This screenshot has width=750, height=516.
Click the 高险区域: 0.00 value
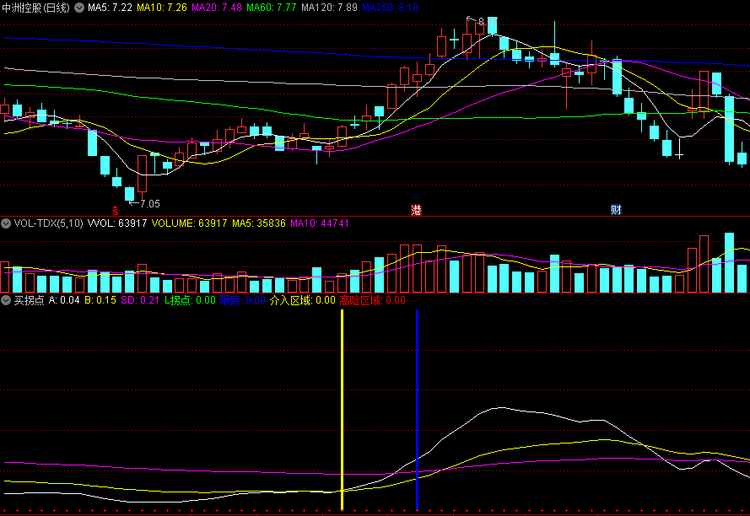(373, 300)
